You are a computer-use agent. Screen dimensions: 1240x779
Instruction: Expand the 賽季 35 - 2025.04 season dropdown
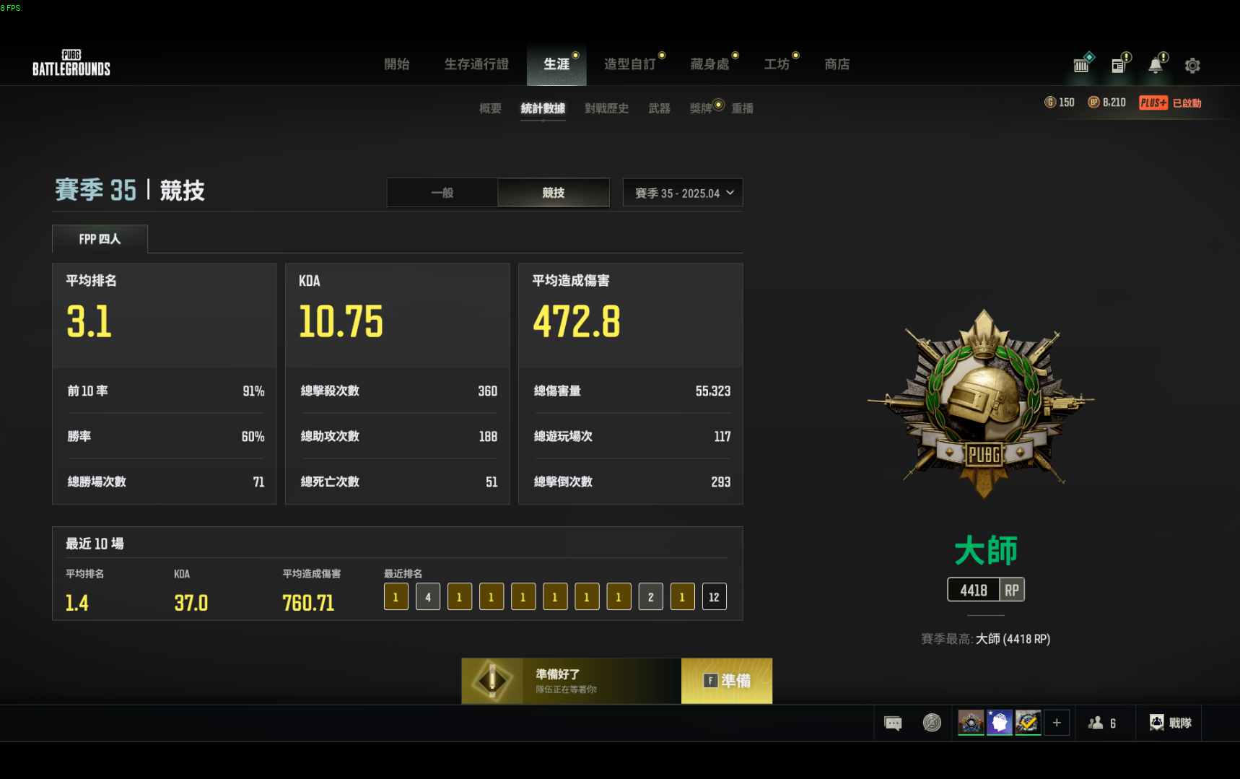[683, 193]
